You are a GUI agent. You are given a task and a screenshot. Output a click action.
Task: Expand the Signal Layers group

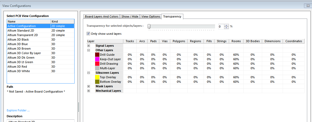point(88,46)
